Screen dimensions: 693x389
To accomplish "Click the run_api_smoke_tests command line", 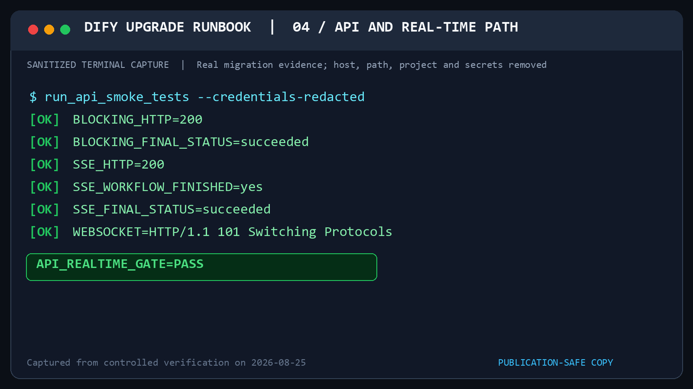I will (x=197, y=97).
